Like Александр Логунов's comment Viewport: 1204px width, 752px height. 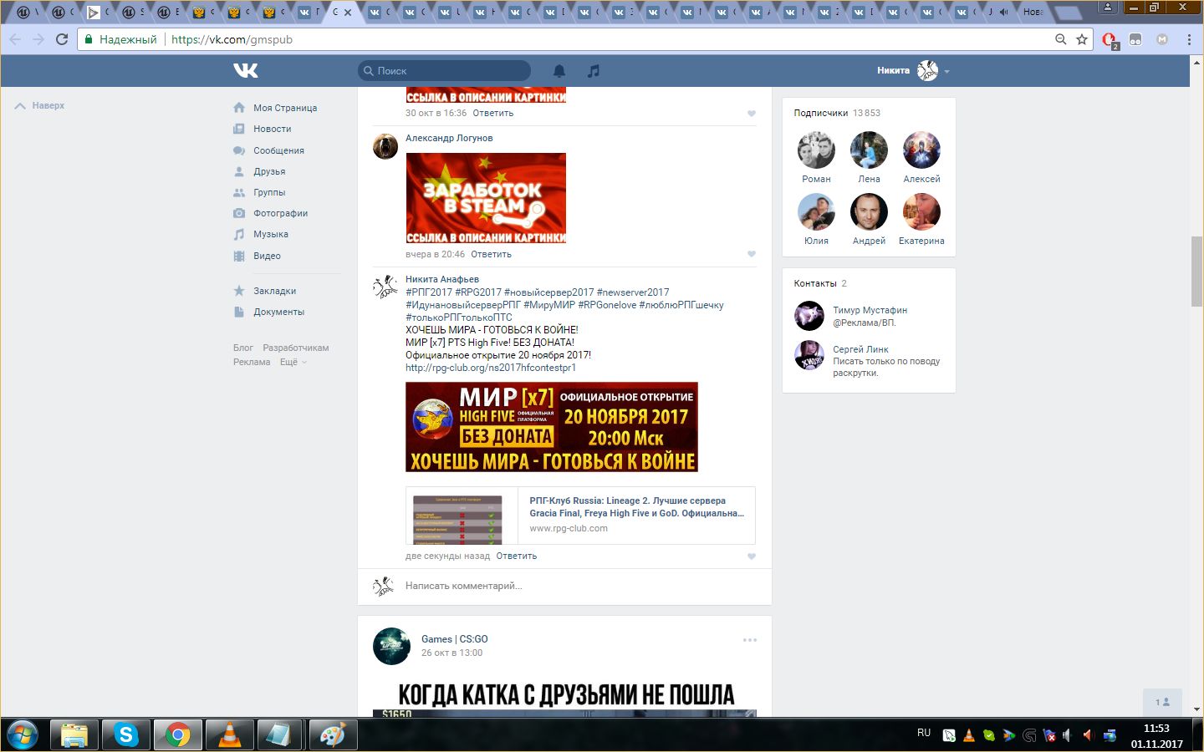751,254
